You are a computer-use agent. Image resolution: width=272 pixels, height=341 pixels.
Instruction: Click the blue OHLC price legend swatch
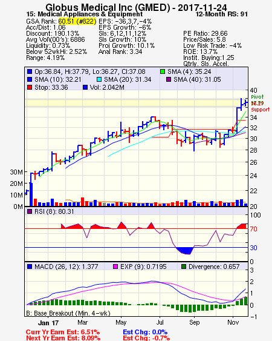click(x=30, y=71)
